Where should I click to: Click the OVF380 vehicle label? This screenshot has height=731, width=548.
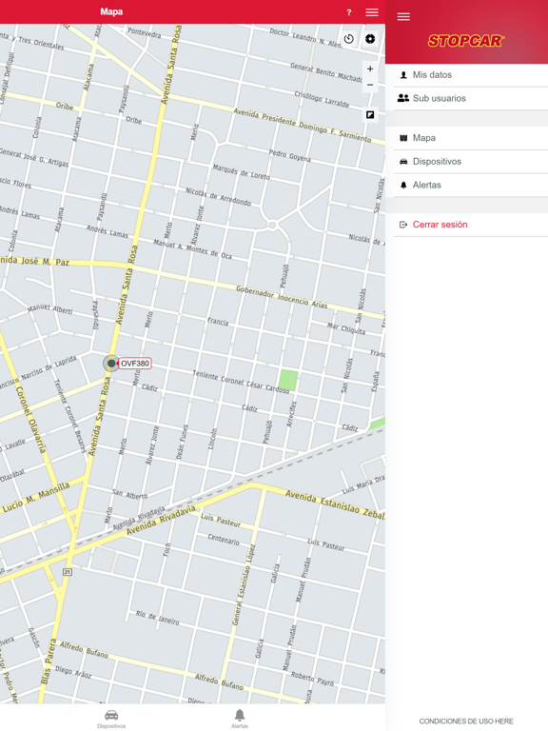pyautogui.click(x=135, y=364)
